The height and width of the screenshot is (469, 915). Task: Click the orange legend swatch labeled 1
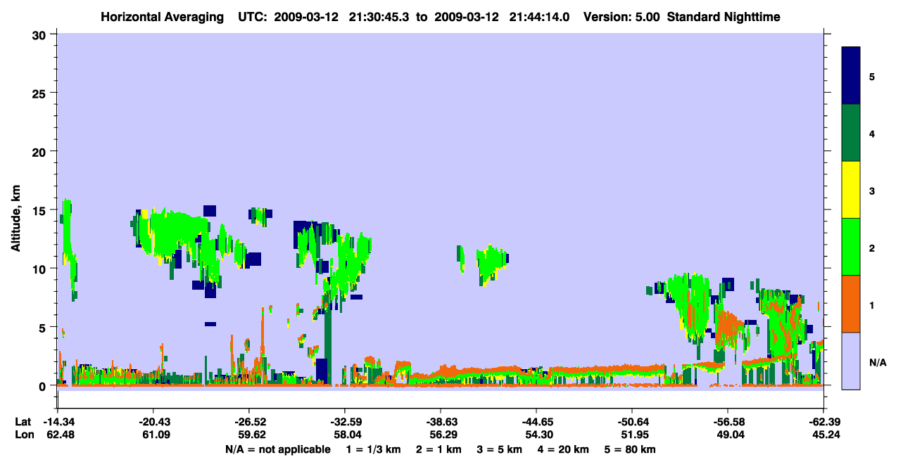(x=851, y=304)
